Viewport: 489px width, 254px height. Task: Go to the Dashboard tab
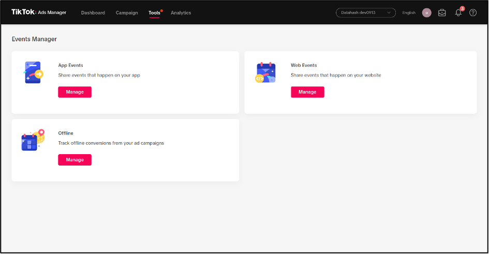(93, 13)
